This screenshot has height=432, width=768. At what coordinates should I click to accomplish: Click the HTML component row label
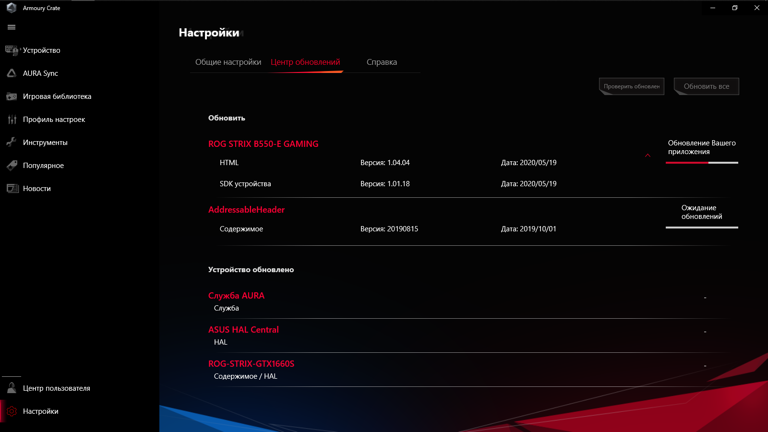point(229,163)
